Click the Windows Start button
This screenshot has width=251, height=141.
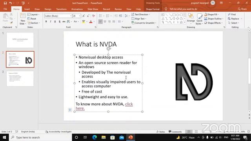(4, 137)
